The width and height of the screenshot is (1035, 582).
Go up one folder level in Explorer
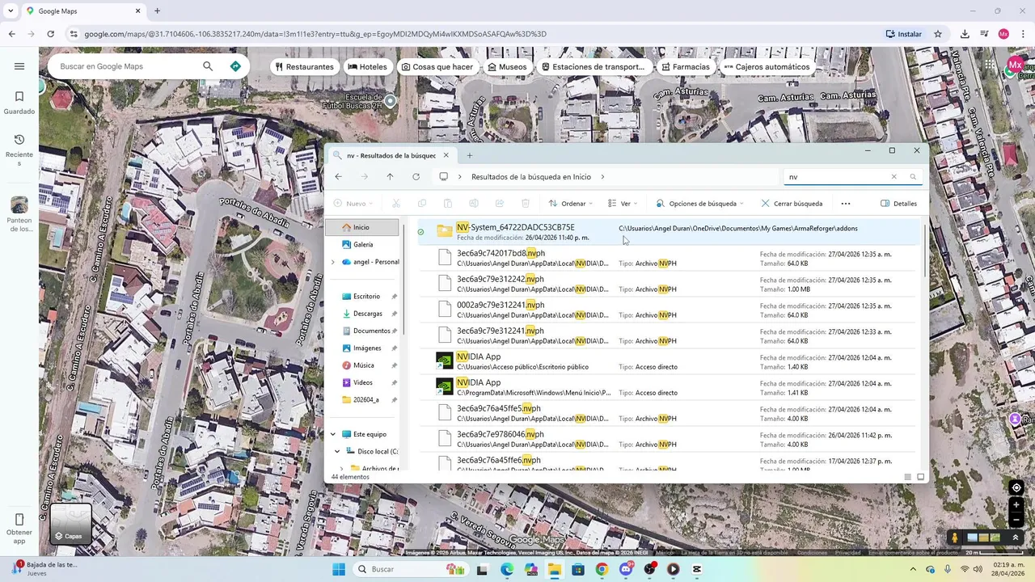[x=390, y=177]
